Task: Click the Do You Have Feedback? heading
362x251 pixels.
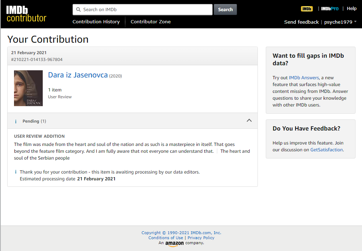Action: point(306,128)
